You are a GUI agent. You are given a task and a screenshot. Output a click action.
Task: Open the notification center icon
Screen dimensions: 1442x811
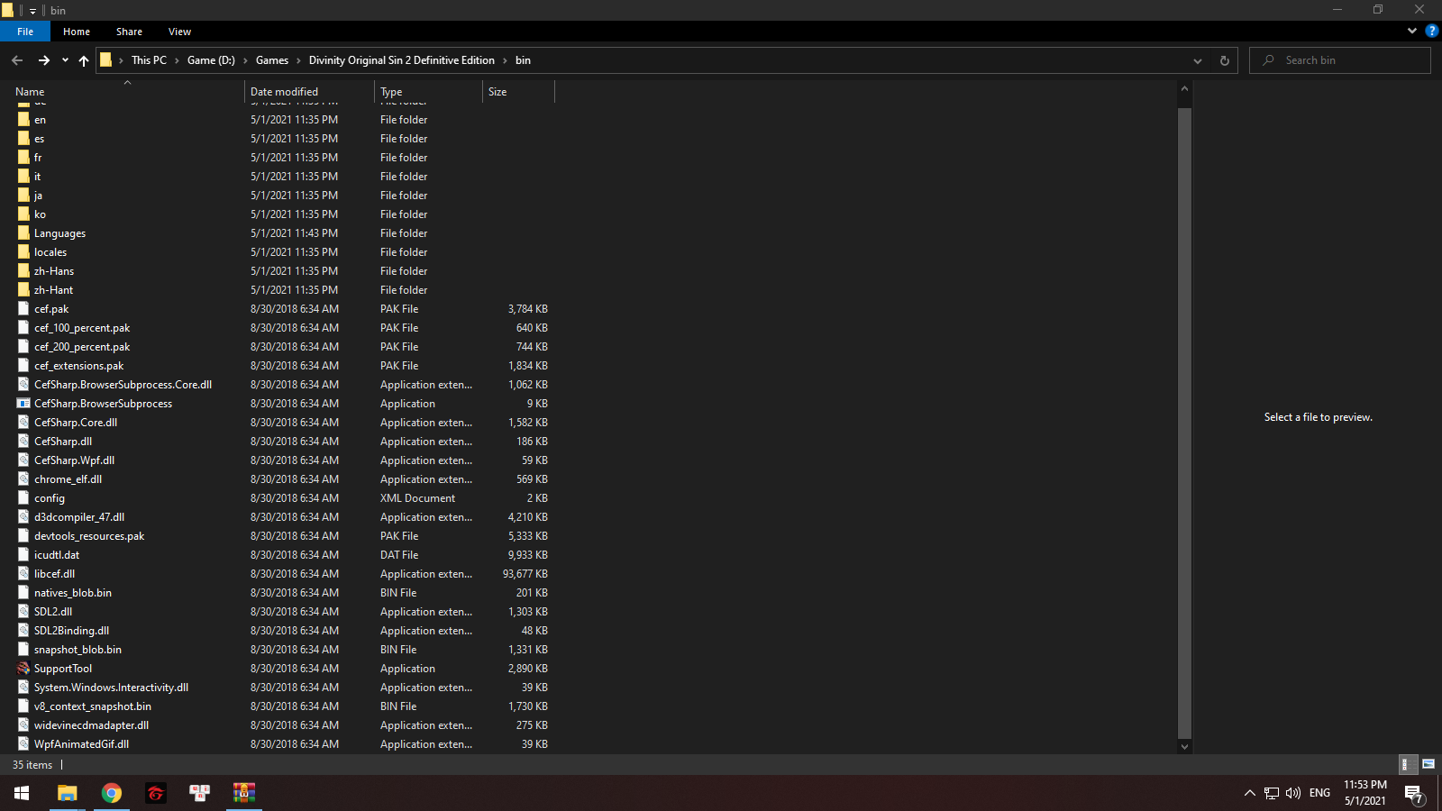click(1413, 794)
